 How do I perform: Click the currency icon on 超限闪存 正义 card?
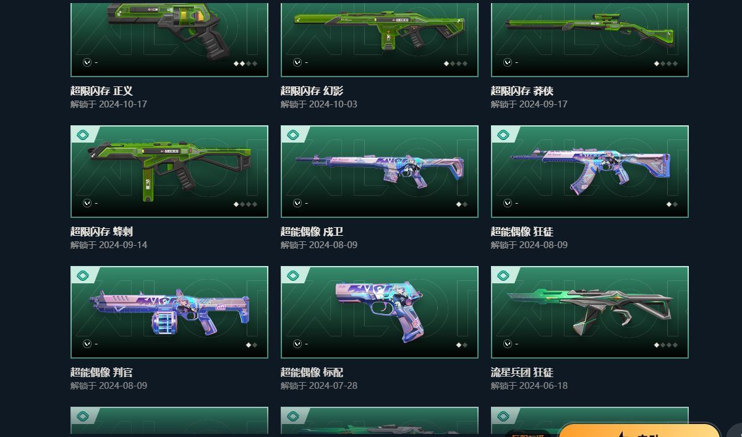87,62
